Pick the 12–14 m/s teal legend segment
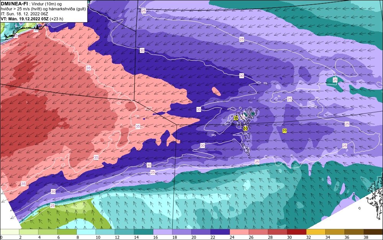 click(124, 232)
